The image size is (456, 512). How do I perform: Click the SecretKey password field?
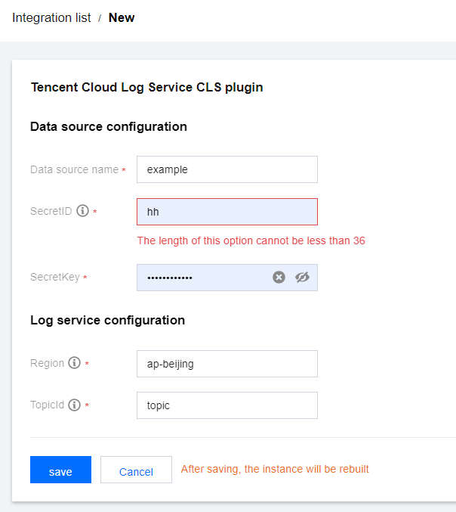226,278
